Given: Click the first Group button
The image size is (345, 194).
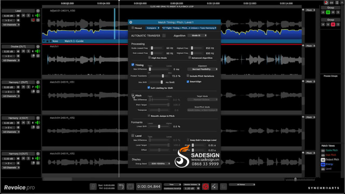Looking at the screenshot, I should tap(331, 7).
